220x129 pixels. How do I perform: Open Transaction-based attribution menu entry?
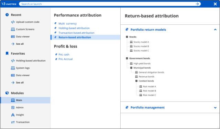76,33
